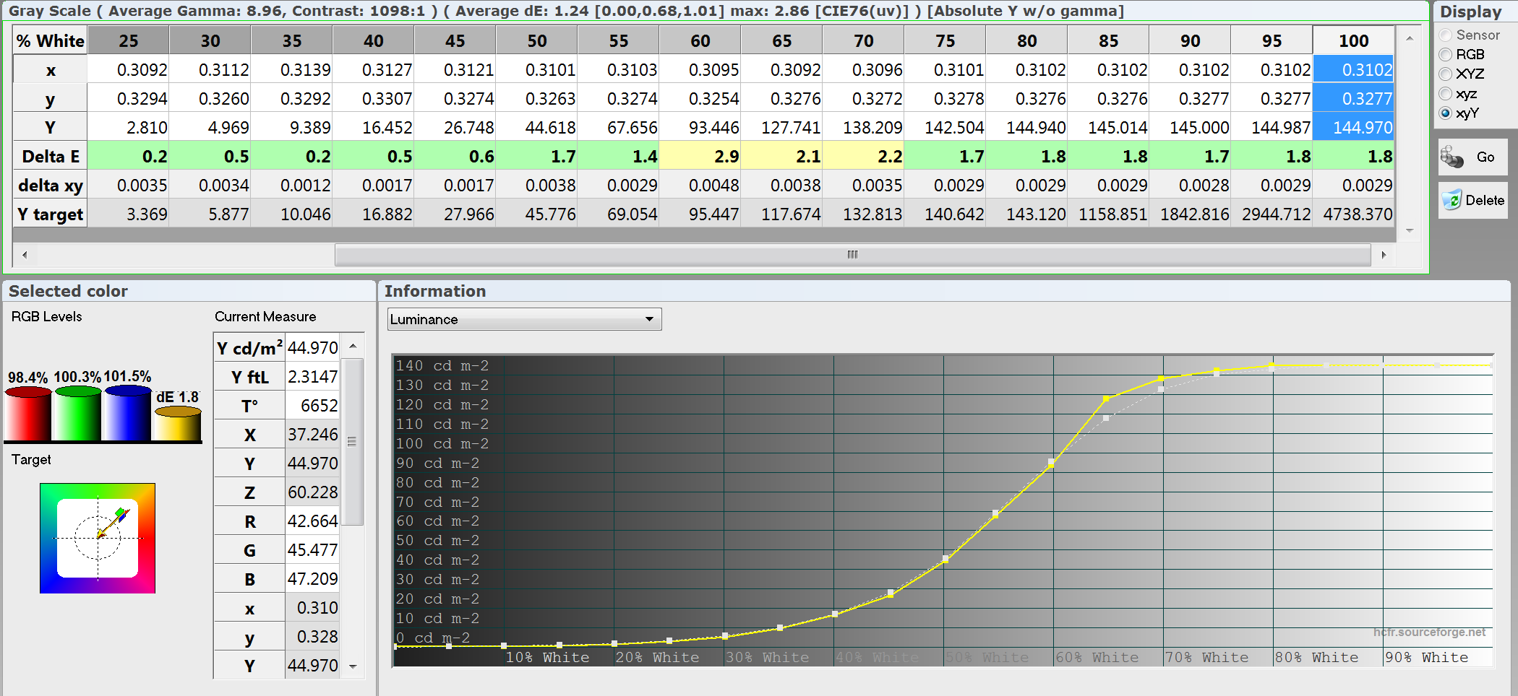Click highlighted y value 0.3277 under 100
Image resolution: width=1518 pixels, height=696 pixels.
1353,98
